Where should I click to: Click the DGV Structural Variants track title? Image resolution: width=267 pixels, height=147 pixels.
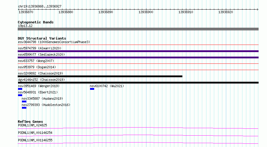point(42,38)
